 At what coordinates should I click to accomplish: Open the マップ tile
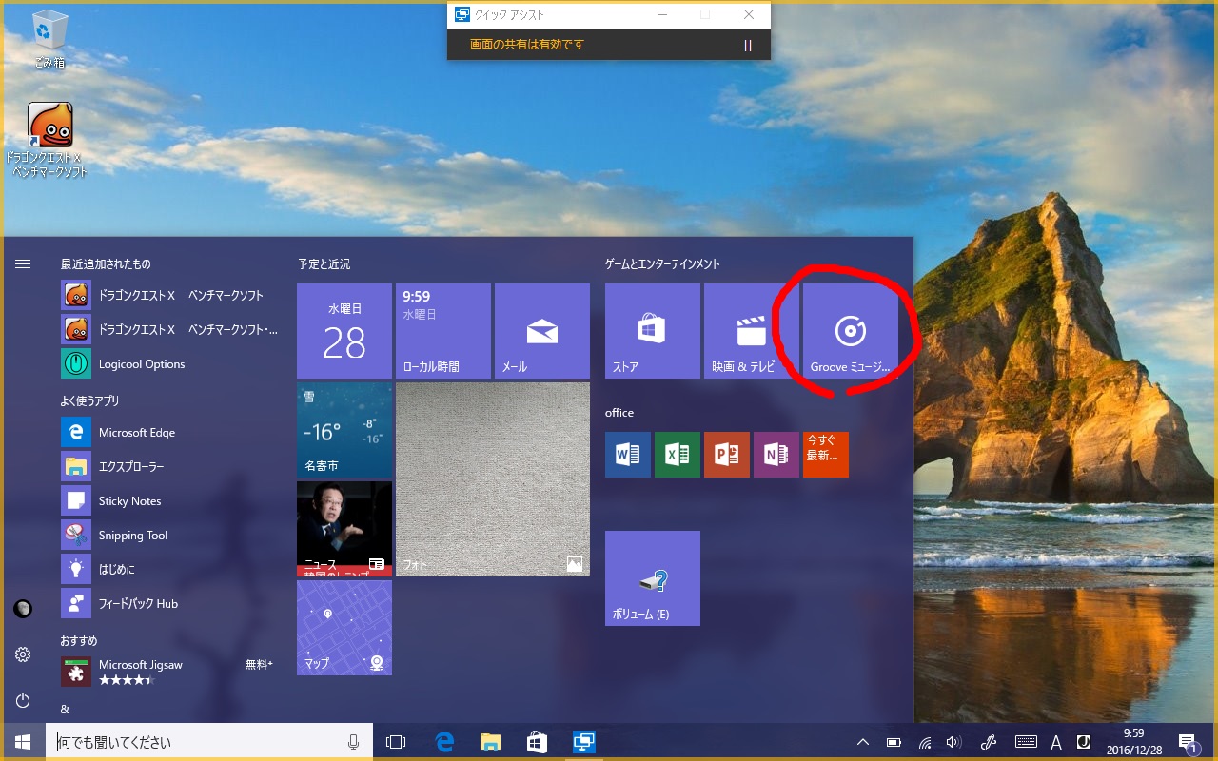click(x=344, y=628)
